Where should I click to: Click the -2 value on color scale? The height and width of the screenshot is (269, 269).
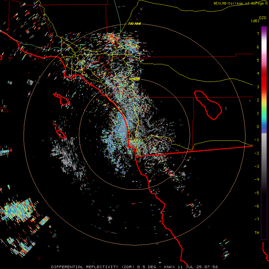click(x=257, y=153)
